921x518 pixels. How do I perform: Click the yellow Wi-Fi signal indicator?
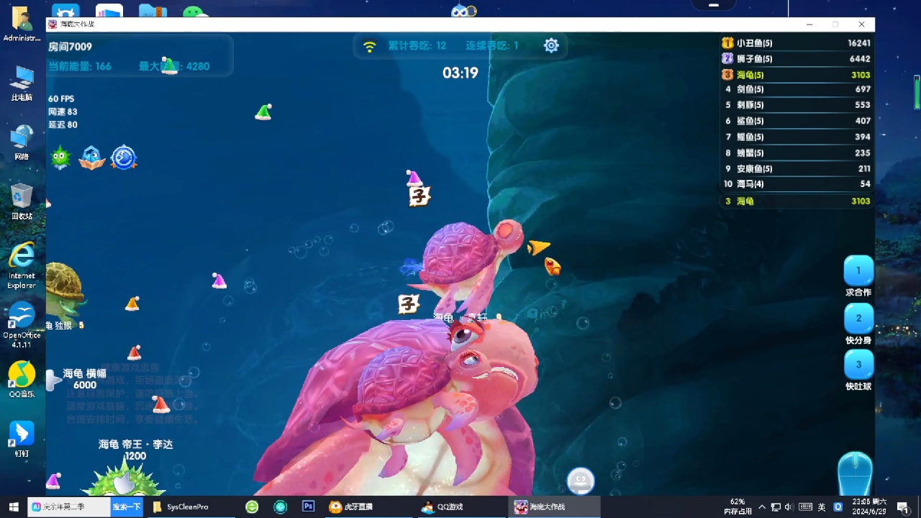(370, 46)
